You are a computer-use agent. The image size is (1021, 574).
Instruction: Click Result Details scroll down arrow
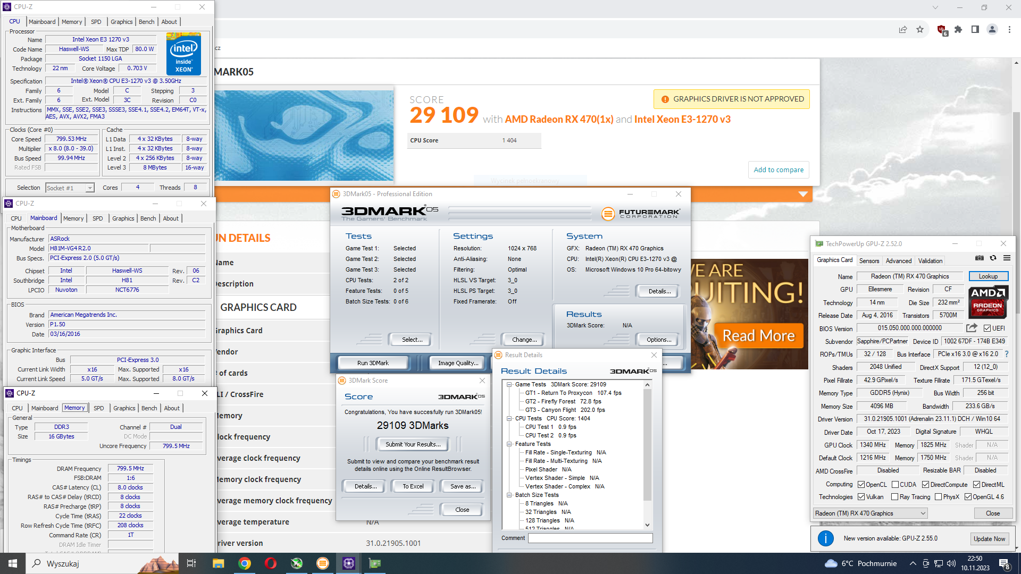647,525
